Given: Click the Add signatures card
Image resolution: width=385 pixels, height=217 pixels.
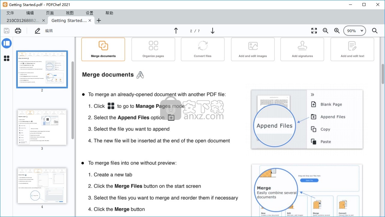Looking at the screenshot, I should click(302, 49).
